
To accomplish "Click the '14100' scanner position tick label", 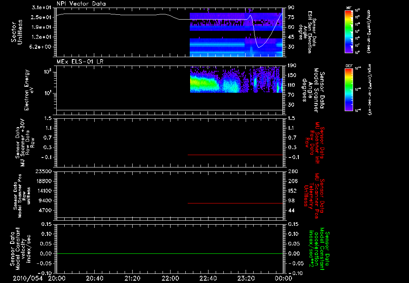I will 43,191.
